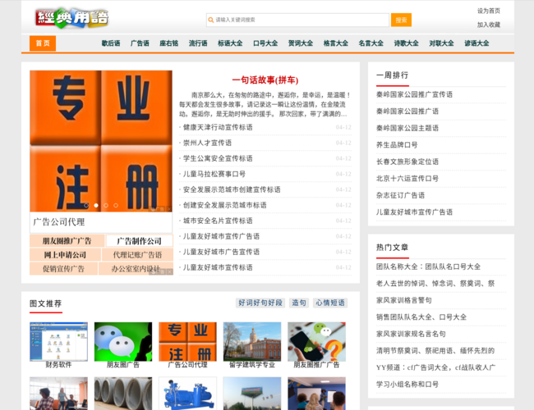This screenshot has height=410, width=534.
Task: Click the 心情短语 tag button
Action: [x=330, y=303]
